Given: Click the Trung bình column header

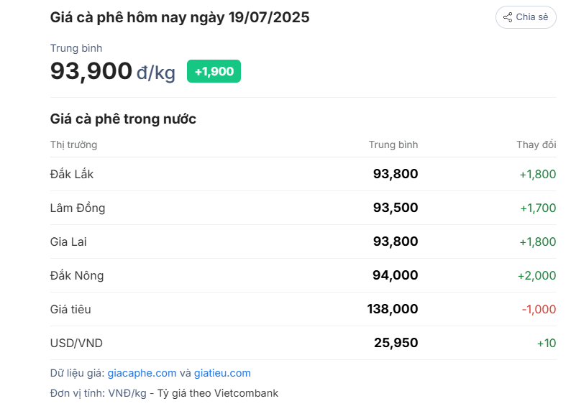Looking at the screenshot, I should coord(393,145).
